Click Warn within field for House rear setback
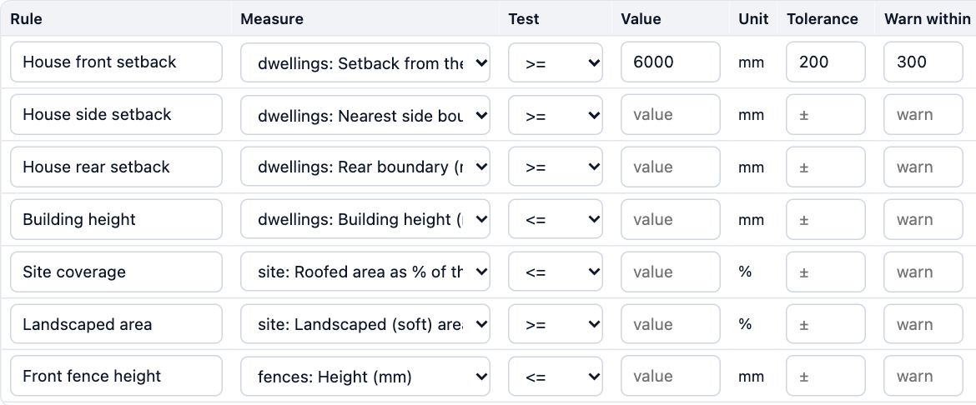Screen dimensions: 976x405 pyautogui.click(x=923, y=167)
